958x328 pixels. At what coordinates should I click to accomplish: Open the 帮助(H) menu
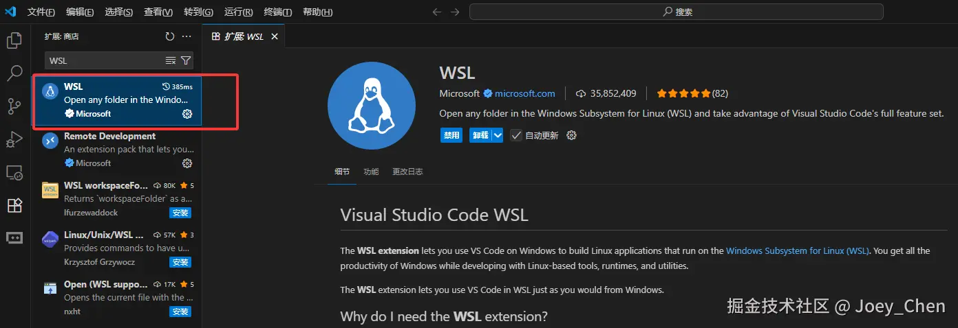(x=317, y=12)
